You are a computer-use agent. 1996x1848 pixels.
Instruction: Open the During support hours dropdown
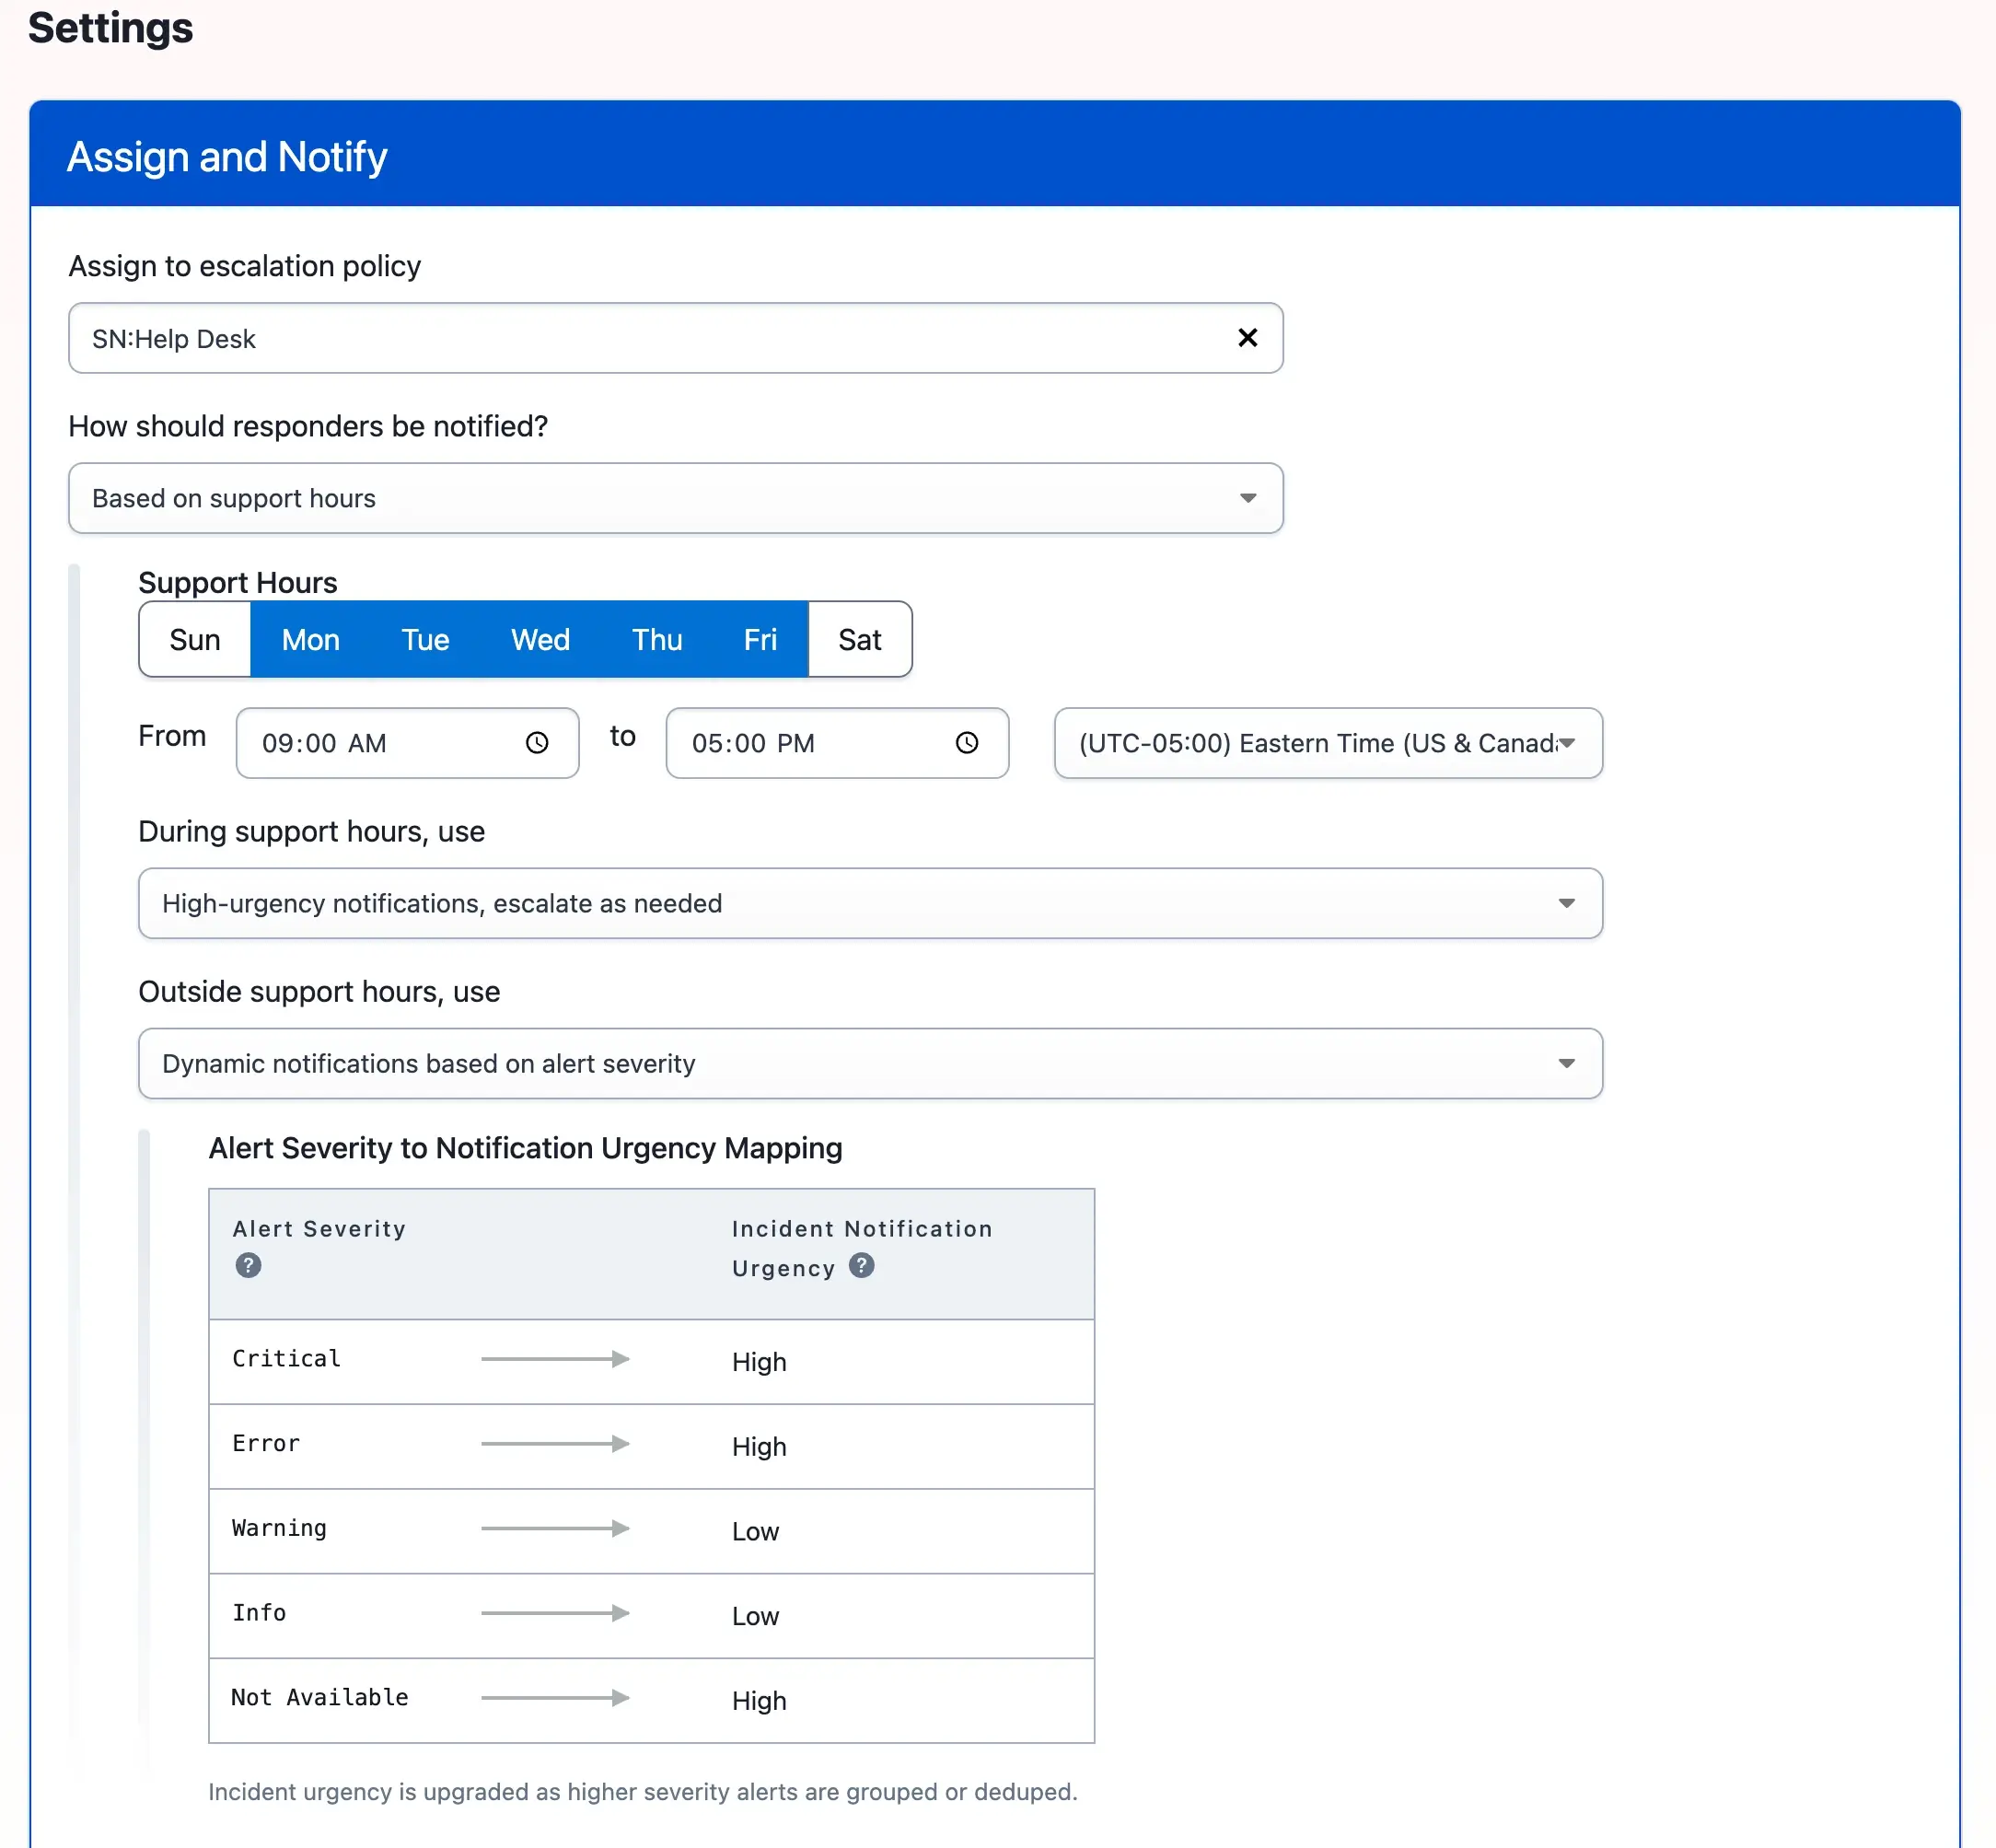pyautogui.click(x=870, y=903)
